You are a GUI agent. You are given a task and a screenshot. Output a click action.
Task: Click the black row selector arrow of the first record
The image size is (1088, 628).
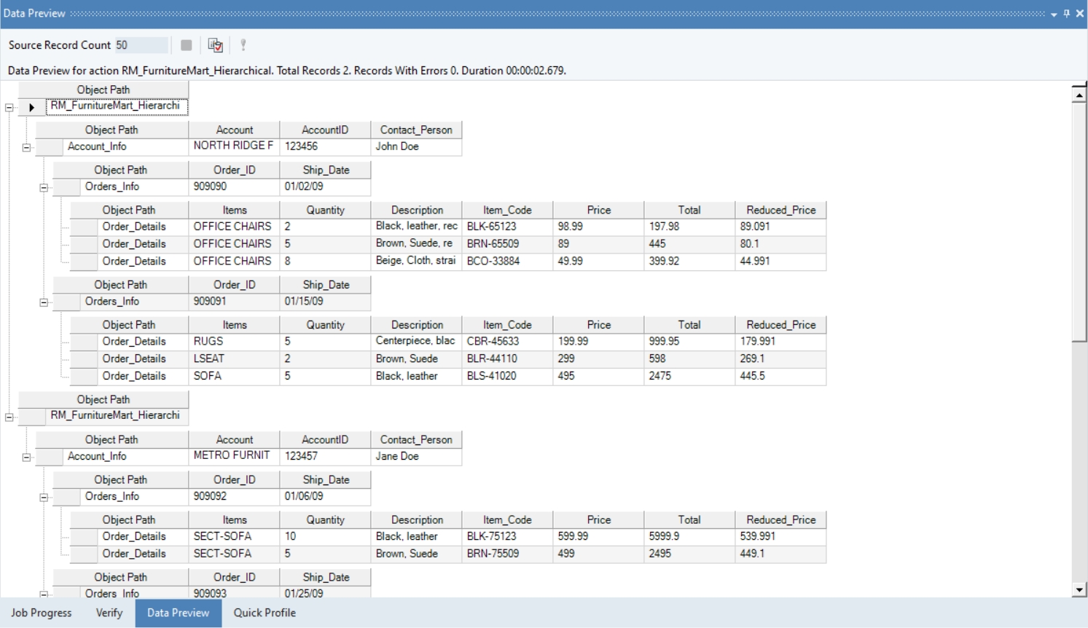31,107
